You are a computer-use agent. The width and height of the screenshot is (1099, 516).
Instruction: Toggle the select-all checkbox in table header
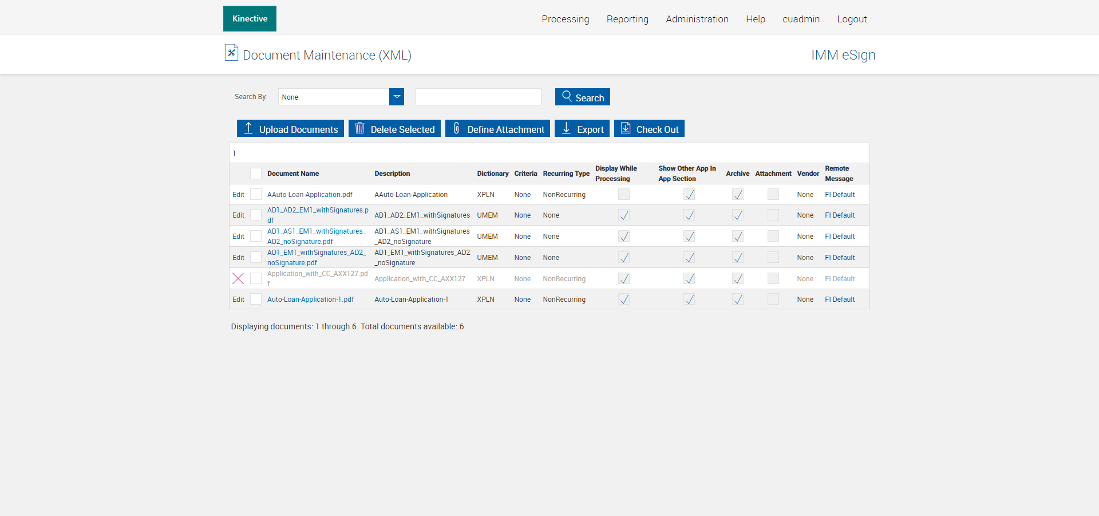(x=256, y=174)
